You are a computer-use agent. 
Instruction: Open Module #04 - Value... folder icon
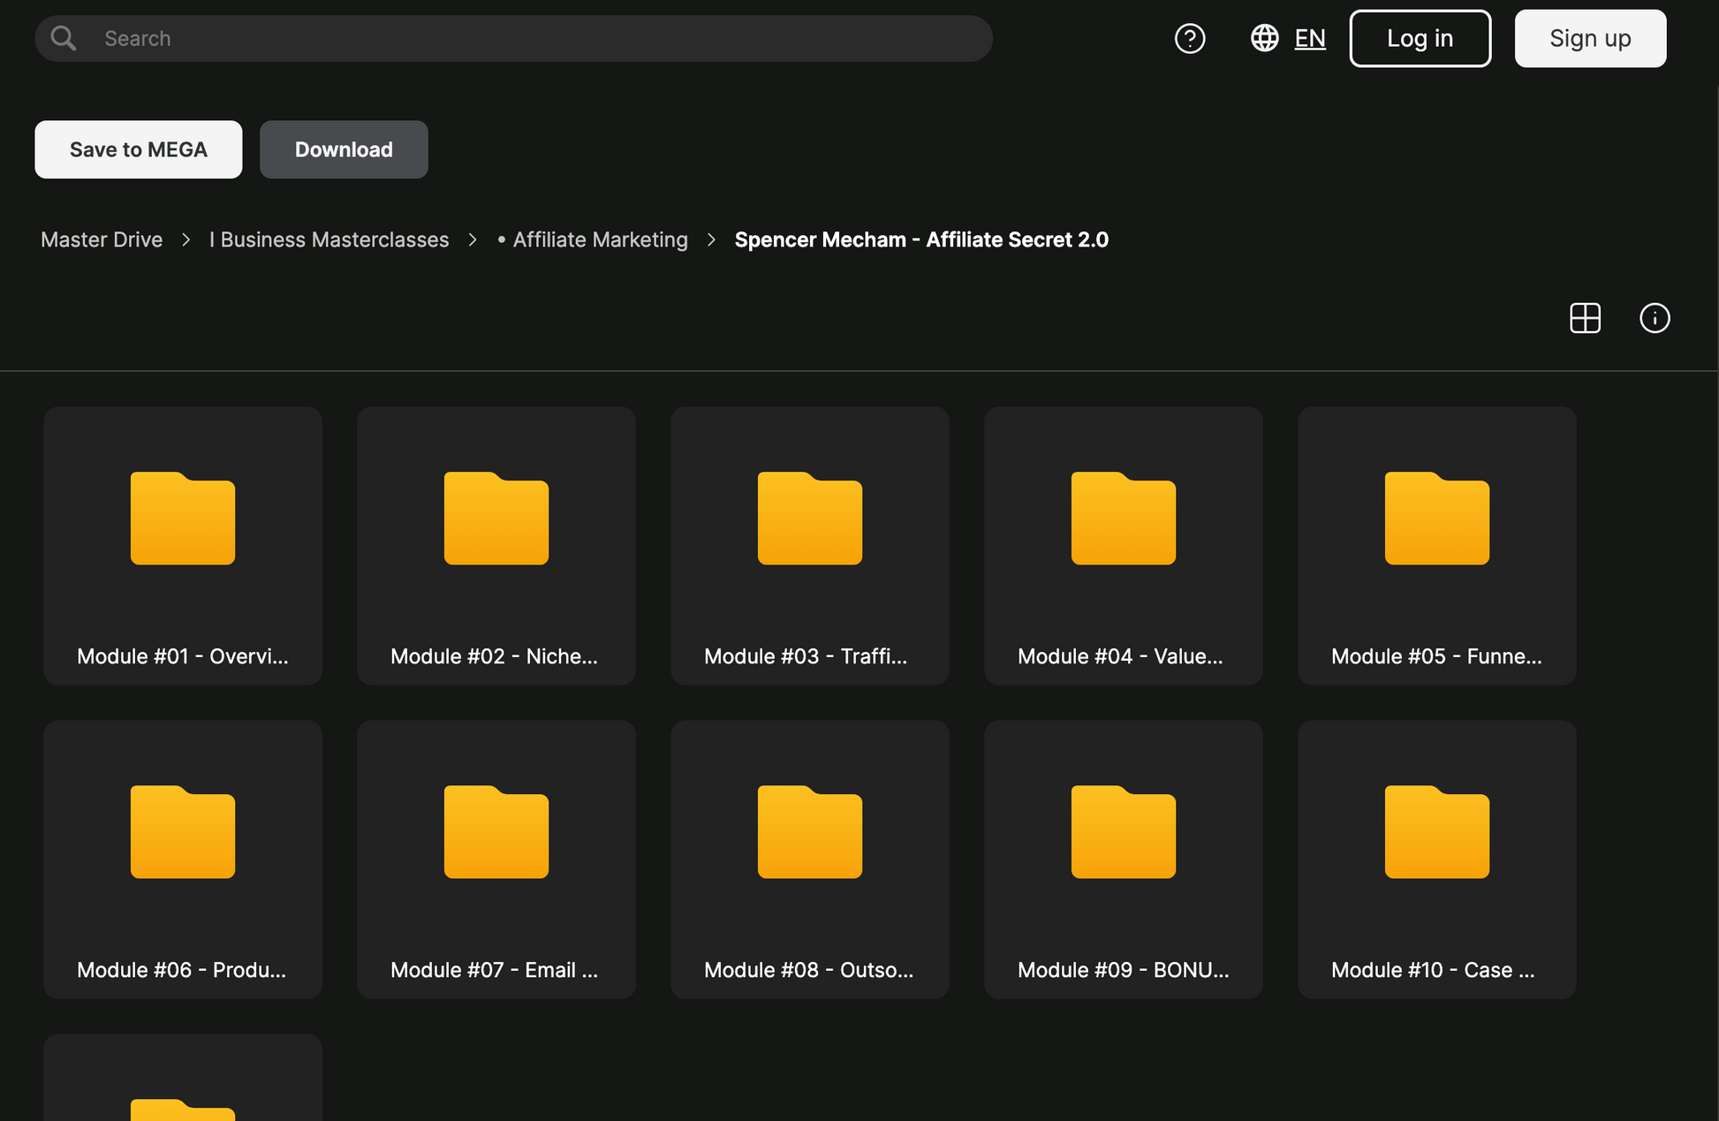tap(1124, 518)
